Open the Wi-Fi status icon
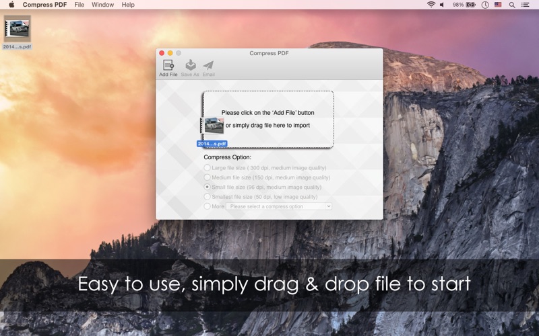 point(431,5)
